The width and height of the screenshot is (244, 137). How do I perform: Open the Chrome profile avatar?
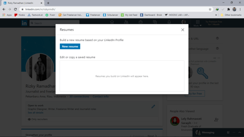click(x=234, y=9)
